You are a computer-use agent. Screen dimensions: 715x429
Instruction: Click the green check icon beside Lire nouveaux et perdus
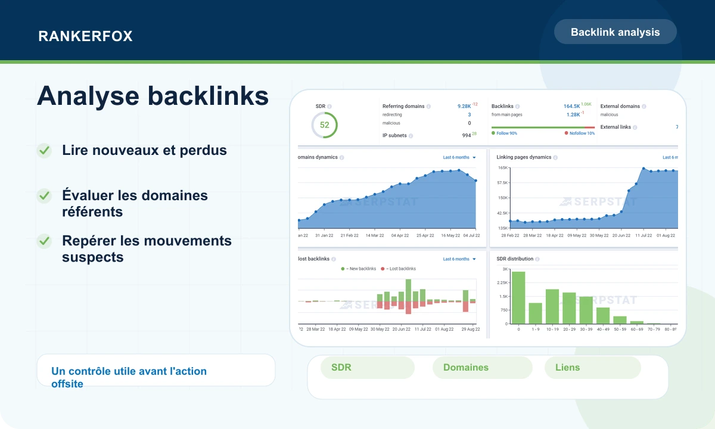[x=44, y=150]
